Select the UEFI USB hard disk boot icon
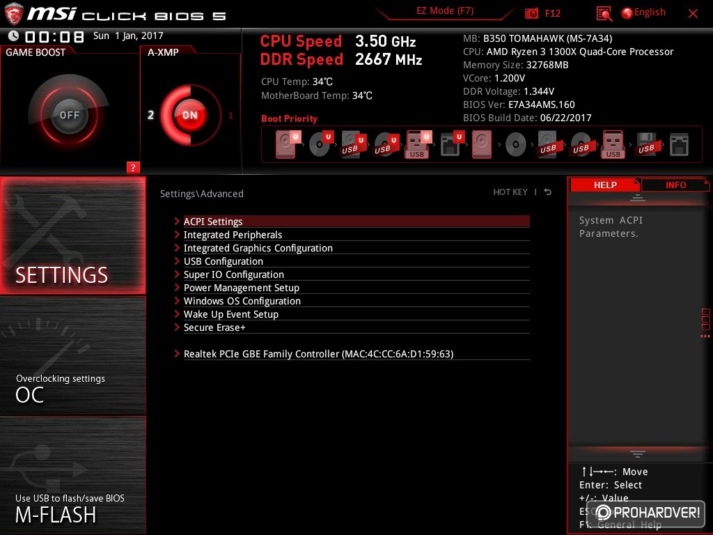Screen dimensions: 713x535 (353, 145)
